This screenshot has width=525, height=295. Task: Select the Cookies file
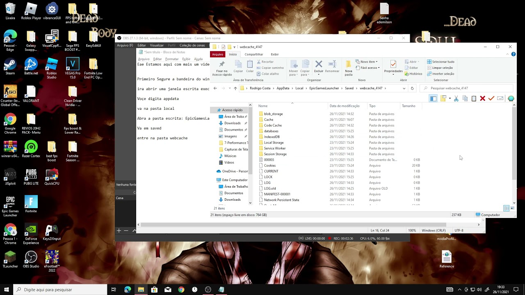coord(269,166)
